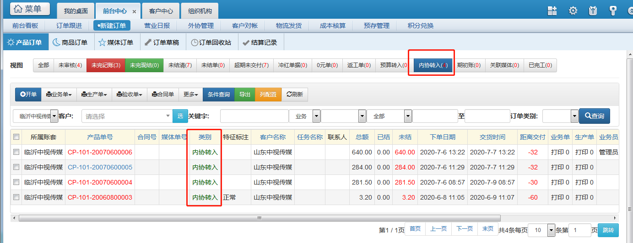Image resolution: width=633 pixels, height=243 pixels.
Task: Toggle select-all checkbox in table header
Action: tap(16, 137)
